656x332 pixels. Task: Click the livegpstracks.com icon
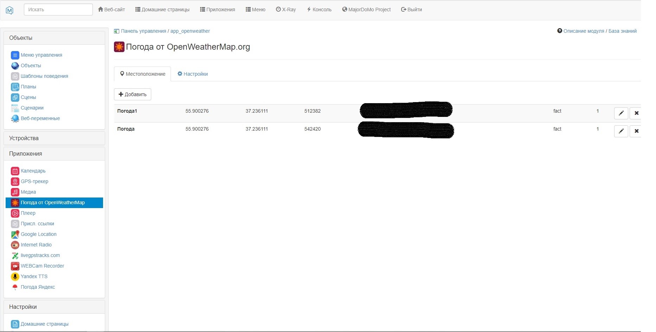(15, 256)
